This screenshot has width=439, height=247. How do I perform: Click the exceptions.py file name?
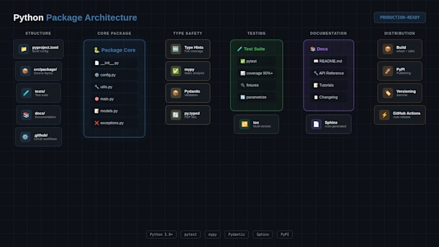point(112,123)
